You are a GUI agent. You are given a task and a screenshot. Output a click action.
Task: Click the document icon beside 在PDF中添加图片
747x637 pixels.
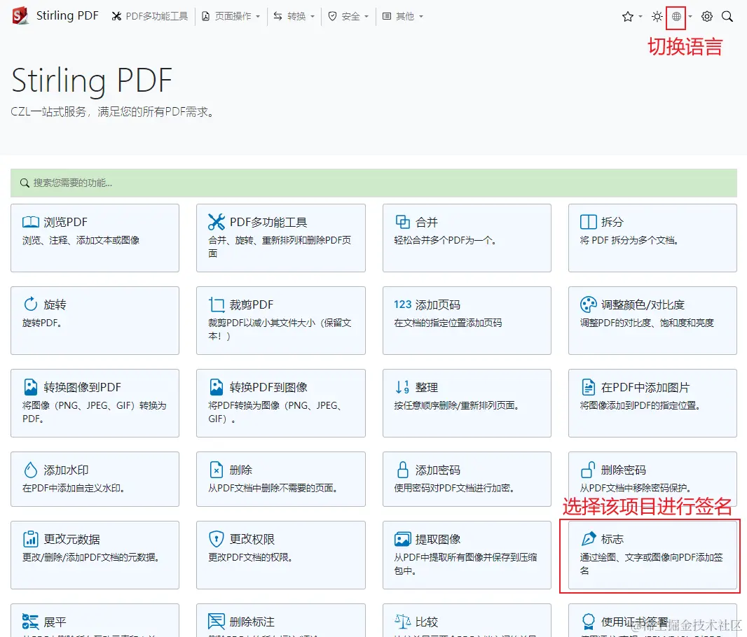tap(589, 387)
